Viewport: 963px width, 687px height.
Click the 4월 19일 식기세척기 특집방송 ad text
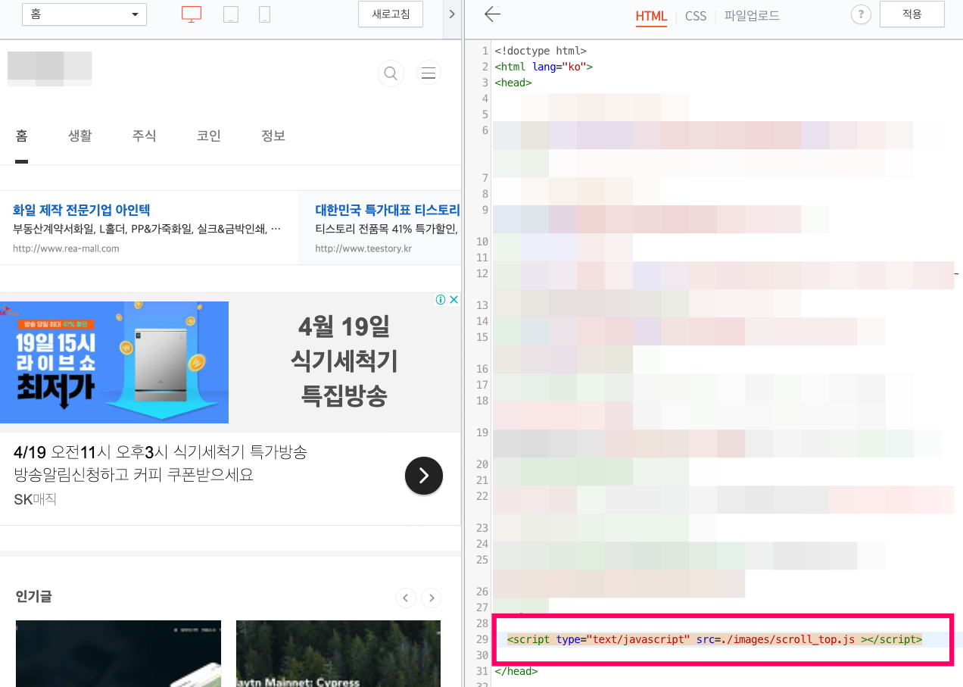click(x=344, y=361)
